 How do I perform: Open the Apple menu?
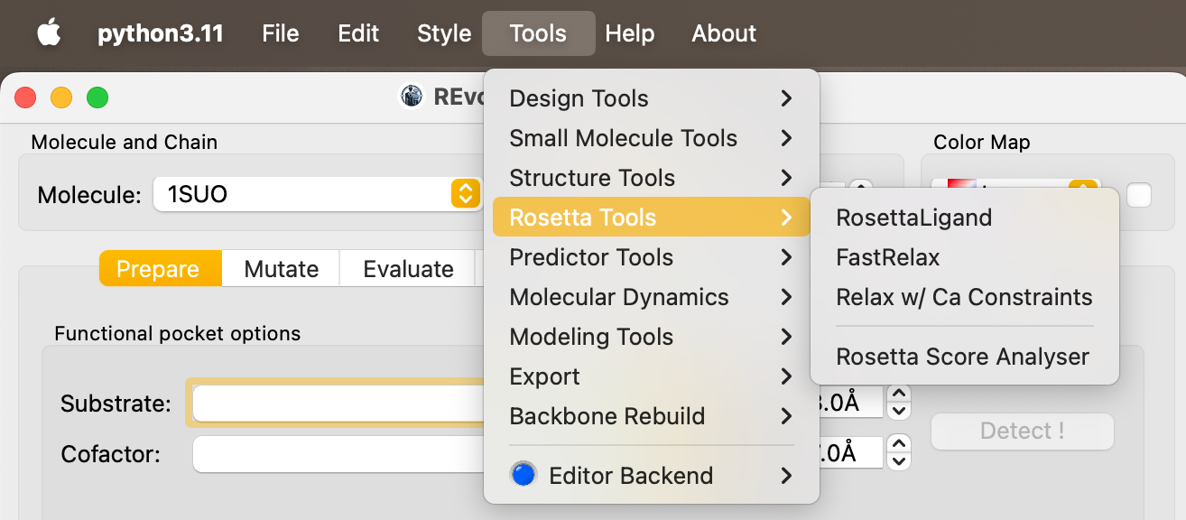(49, 33)
